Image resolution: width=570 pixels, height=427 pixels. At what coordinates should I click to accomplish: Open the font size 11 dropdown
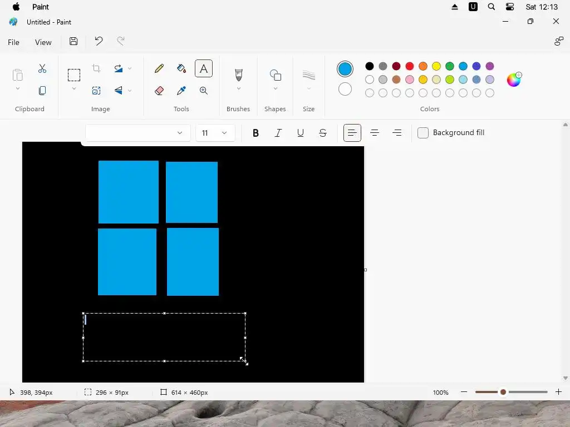[215, 133]
